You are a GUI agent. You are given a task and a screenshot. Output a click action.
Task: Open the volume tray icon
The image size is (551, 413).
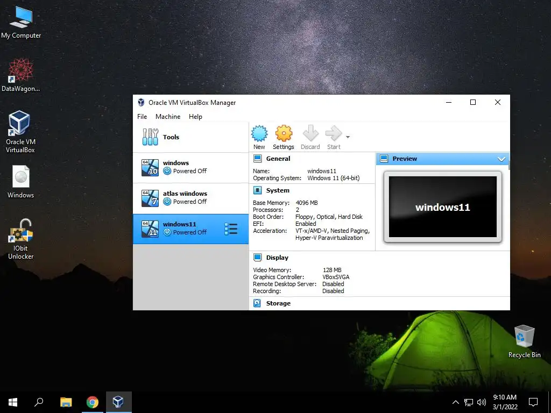tap(482, 402)
